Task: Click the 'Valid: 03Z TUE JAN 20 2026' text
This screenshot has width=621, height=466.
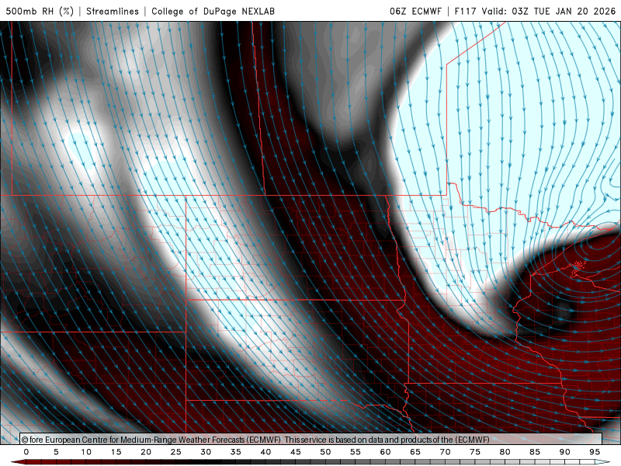Action: (549, 11)
